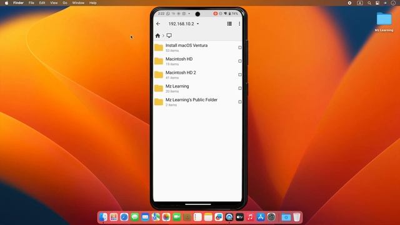The width and height of the screenshot is (400, 225).
Task: Open the Macintosh HD folder name
Action: tap(179, 59)
